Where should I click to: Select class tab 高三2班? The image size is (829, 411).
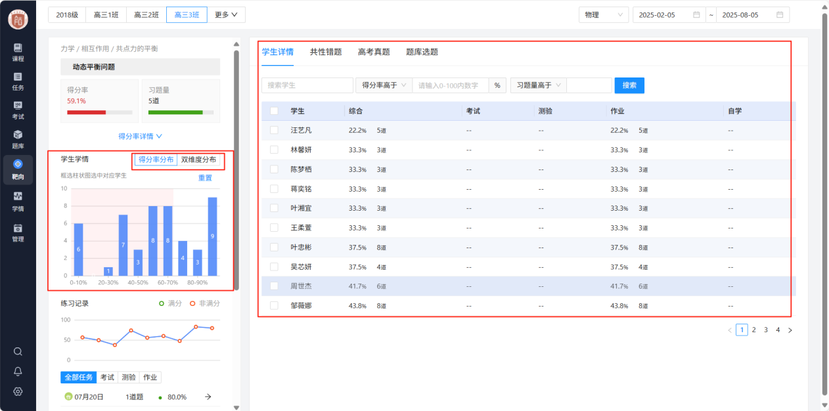coord(146,14)
